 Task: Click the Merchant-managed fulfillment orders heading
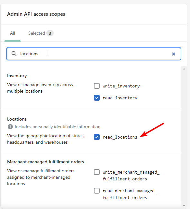[46, 162]
